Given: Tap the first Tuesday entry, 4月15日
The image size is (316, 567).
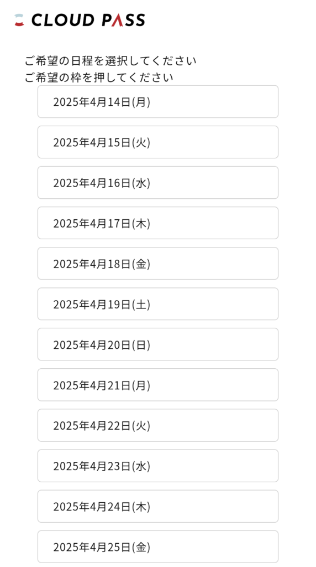Looking at the screenshot, I should 158,142.
